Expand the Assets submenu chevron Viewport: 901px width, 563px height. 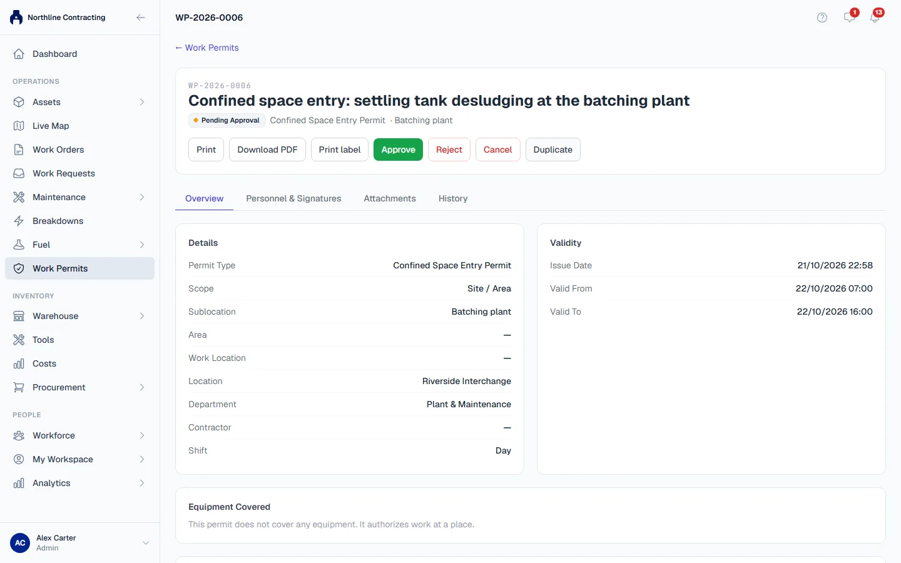pyautogui.click(x=142, y=102)
